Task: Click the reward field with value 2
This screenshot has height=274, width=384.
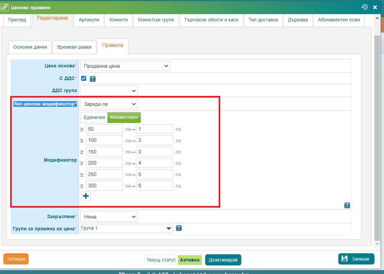Action: pyautogui.click(x=155, y=140)
